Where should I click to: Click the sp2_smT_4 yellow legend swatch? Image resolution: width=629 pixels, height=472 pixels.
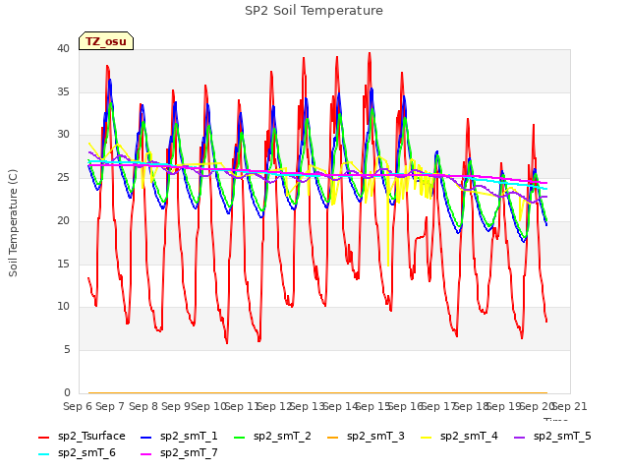pyautogui.click(x=426, y=438)
